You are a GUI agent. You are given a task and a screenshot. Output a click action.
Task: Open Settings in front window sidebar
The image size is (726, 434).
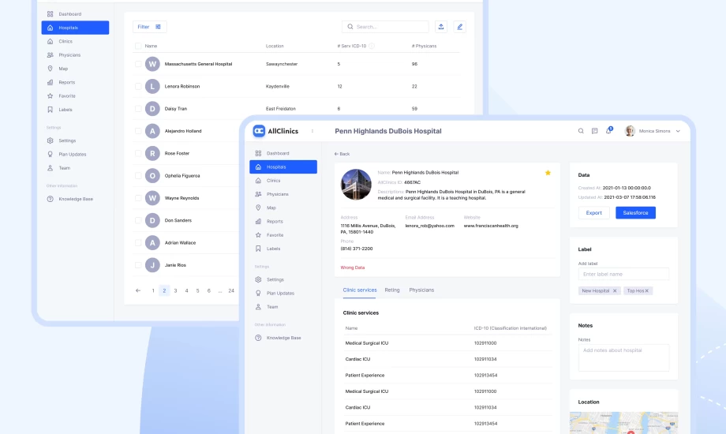click(x=283, y=280)
